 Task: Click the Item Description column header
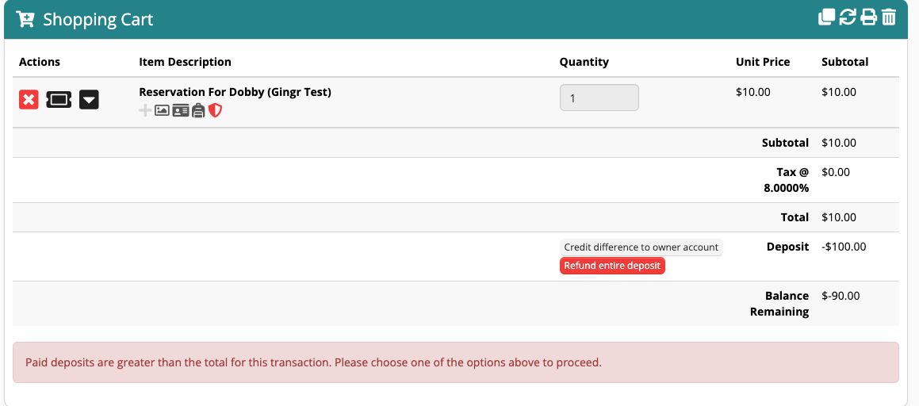(186, 62)
